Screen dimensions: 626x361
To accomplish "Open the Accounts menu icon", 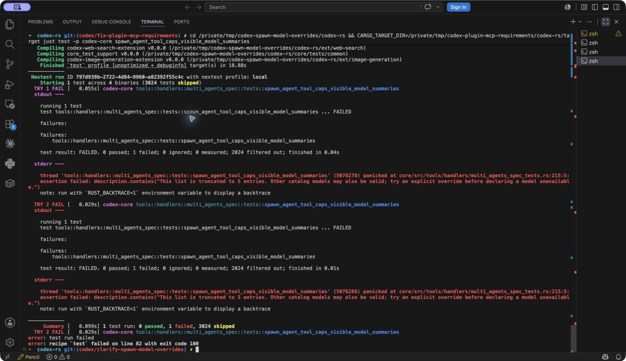I will click(x=9, y=322).
